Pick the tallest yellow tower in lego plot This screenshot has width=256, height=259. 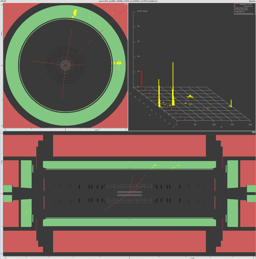(173, 83)
